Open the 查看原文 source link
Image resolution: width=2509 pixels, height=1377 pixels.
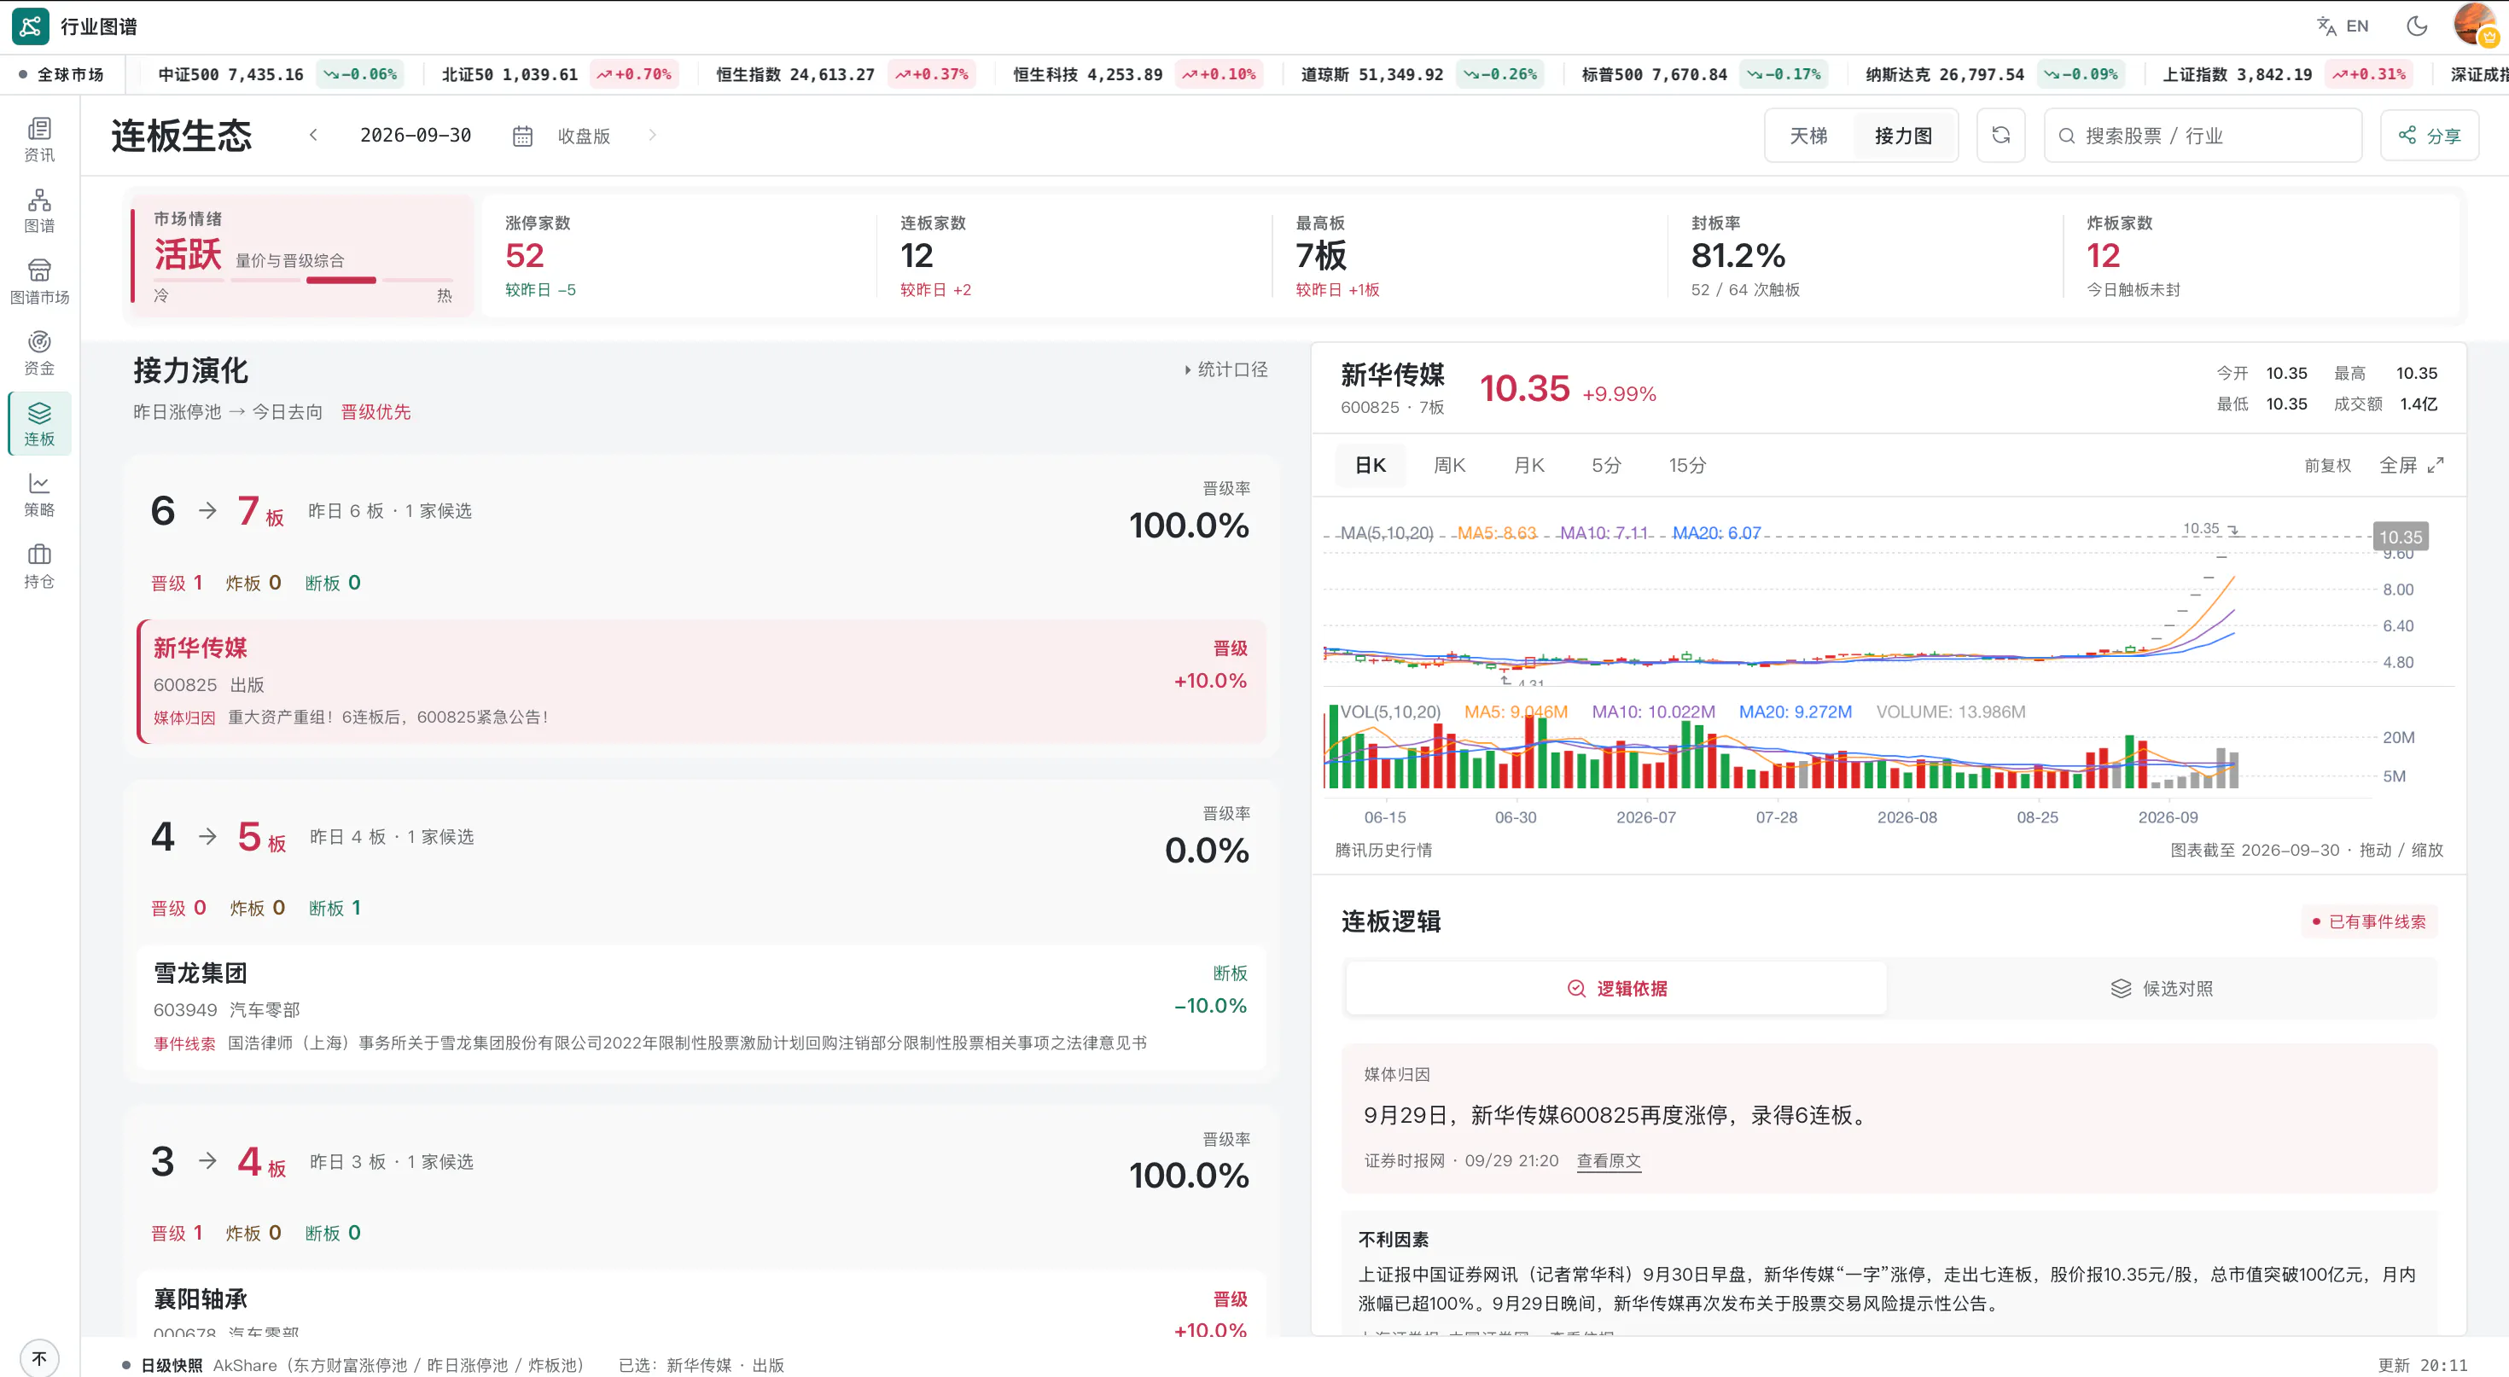coord(1608,1161)
